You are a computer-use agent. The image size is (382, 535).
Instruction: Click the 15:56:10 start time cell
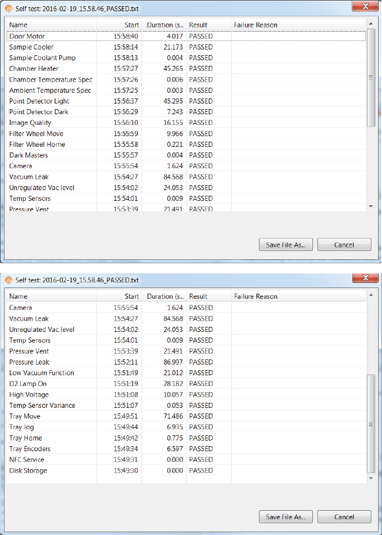[126, 123]
